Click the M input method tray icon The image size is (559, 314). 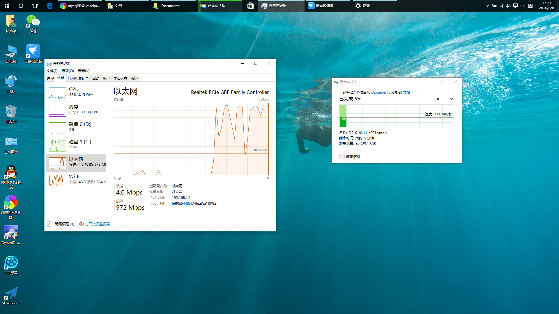click(530, 6)
